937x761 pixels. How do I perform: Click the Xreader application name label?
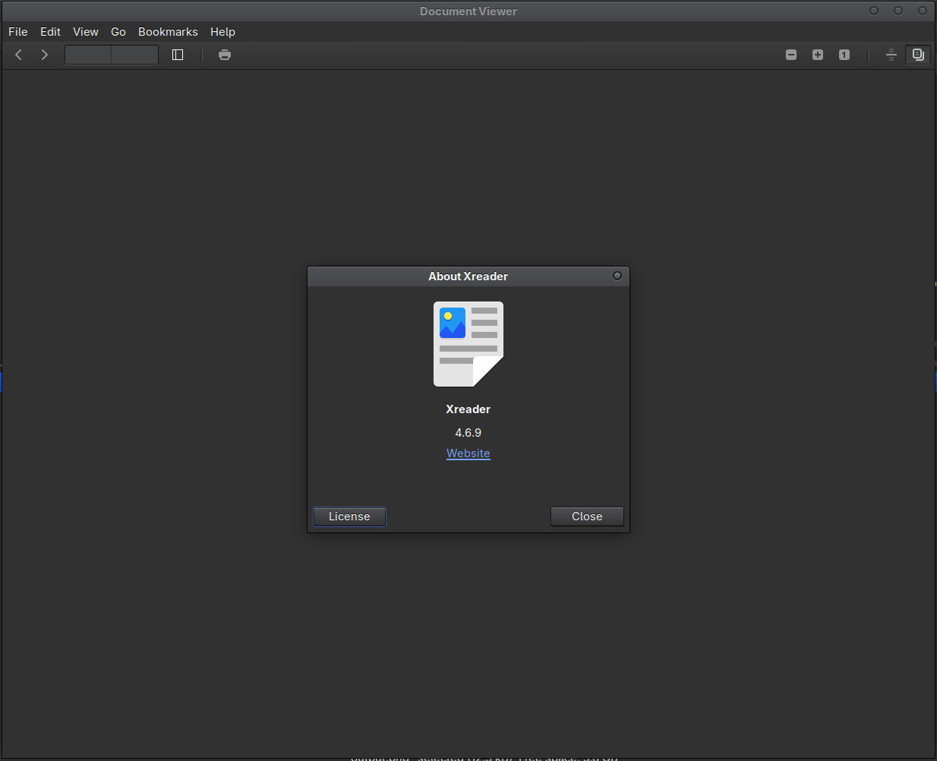[x=469, y=409]
